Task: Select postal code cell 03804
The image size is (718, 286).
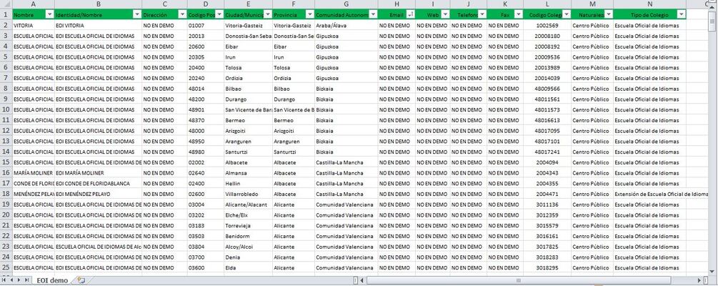Action: pyautogui.click(x=206, y=247)
